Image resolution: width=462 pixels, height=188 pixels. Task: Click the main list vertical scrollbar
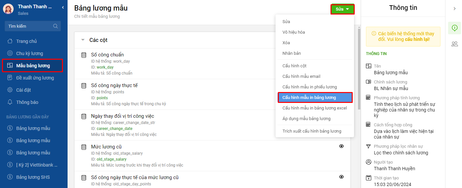[359, 69]
